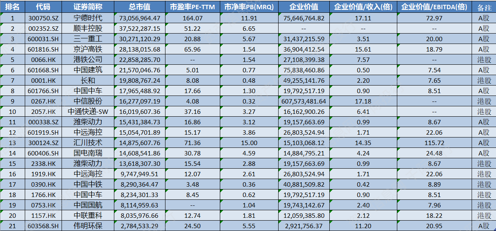Select market cap 15,431,384.73

pyautogui.click(x=139, y=122)
